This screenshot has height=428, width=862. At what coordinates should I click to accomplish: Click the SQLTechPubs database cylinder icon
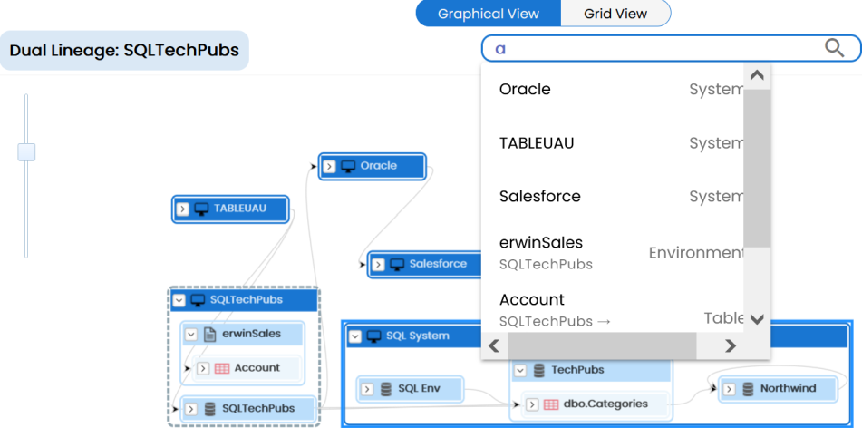[209, 409]
